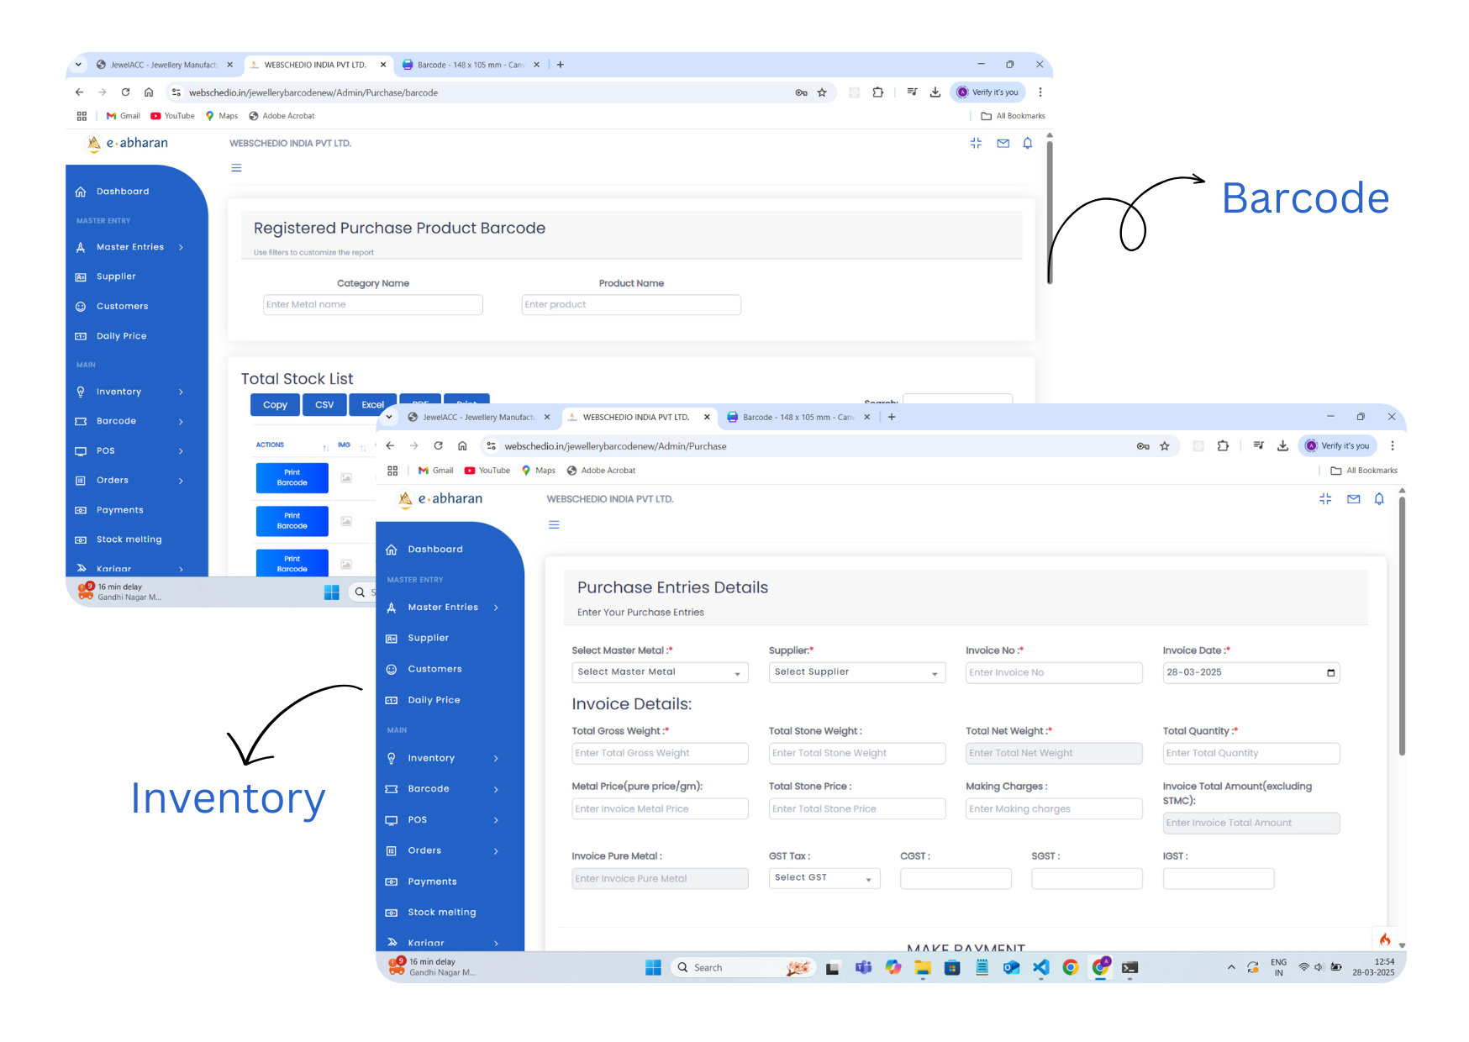Open the Invoice Date calendar picker icon
The image size is (1469, 1042).
pos(1330,673)
